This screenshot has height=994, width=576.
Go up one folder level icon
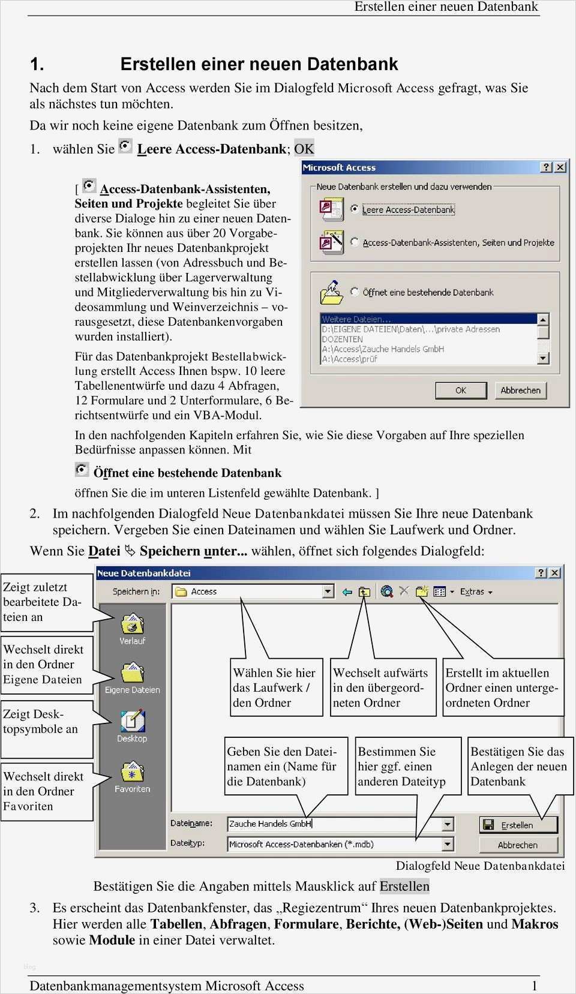click(x=364, y=591)
